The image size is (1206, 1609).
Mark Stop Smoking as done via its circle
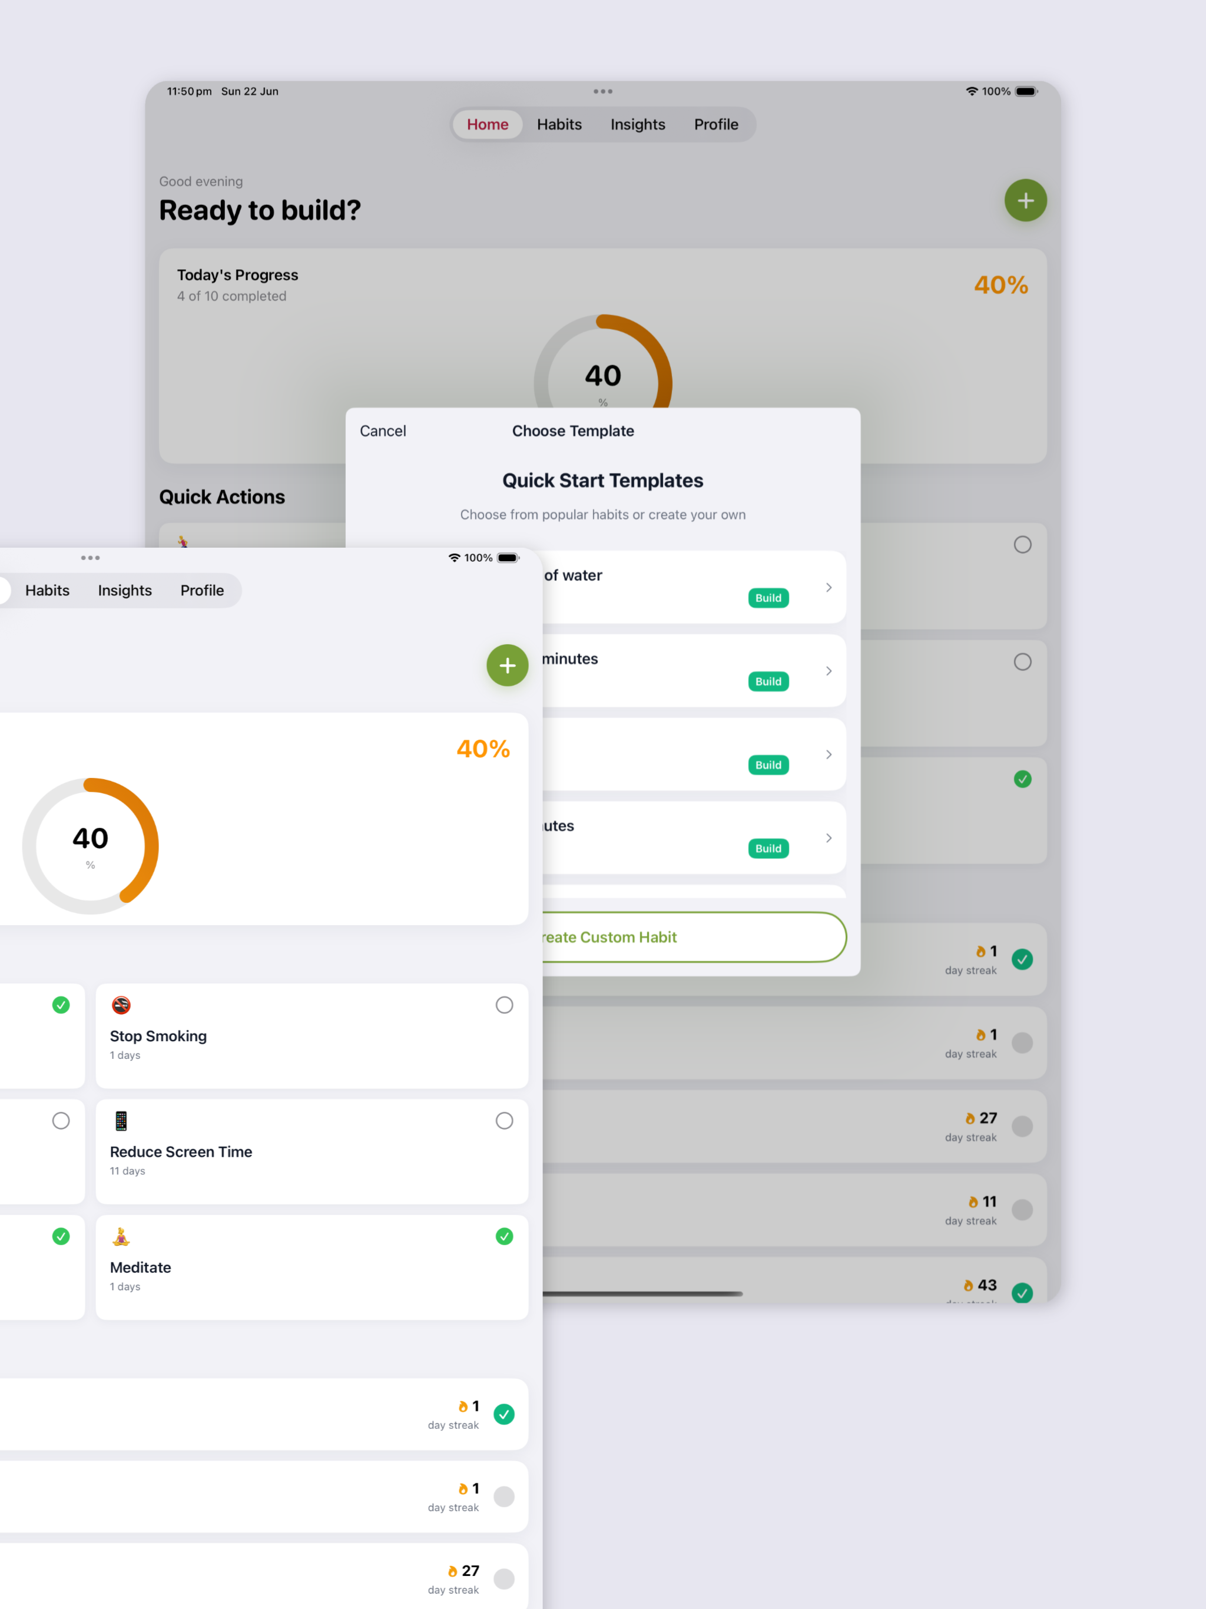pyautogui.click(x=504, y=1005)
